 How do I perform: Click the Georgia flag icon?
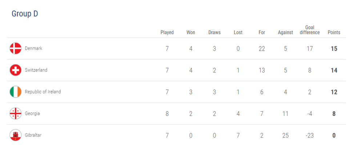pyautogui.click(x=16, y=114)
